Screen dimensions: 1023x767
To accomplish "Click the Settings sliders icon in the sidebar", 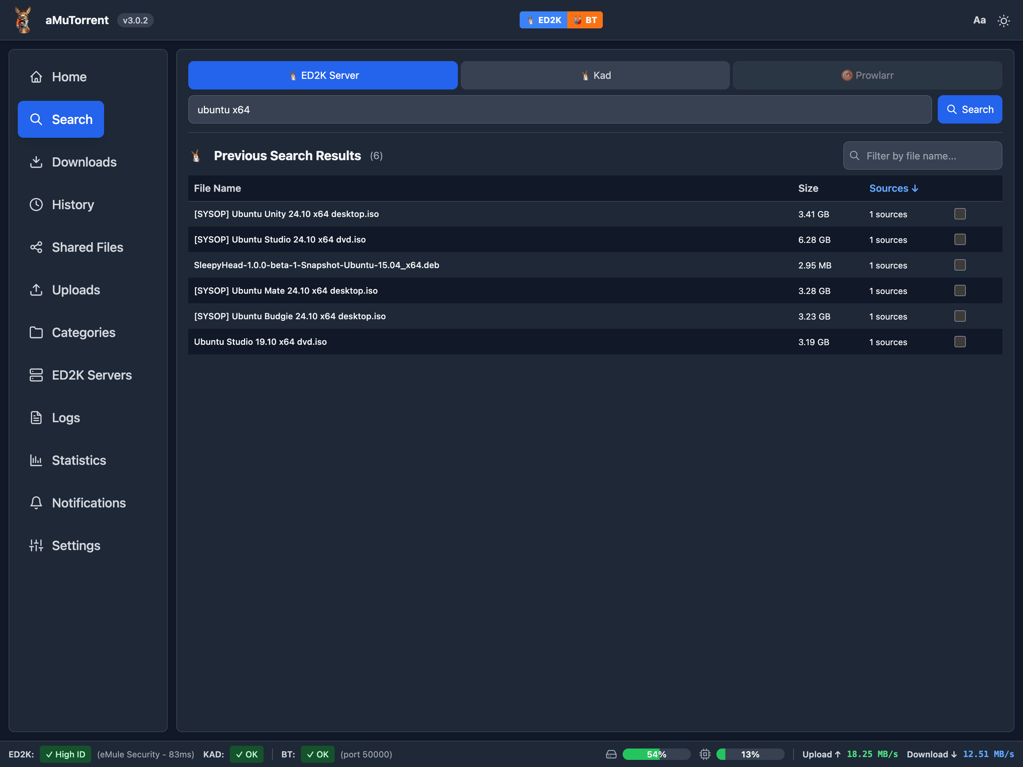I will pos(36,545).
